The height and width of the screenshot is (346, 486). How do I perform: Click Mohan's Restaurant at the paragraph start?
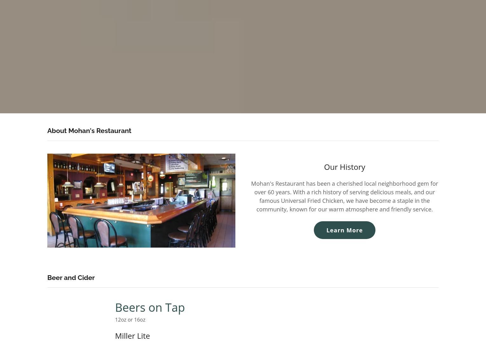[278, 183]
